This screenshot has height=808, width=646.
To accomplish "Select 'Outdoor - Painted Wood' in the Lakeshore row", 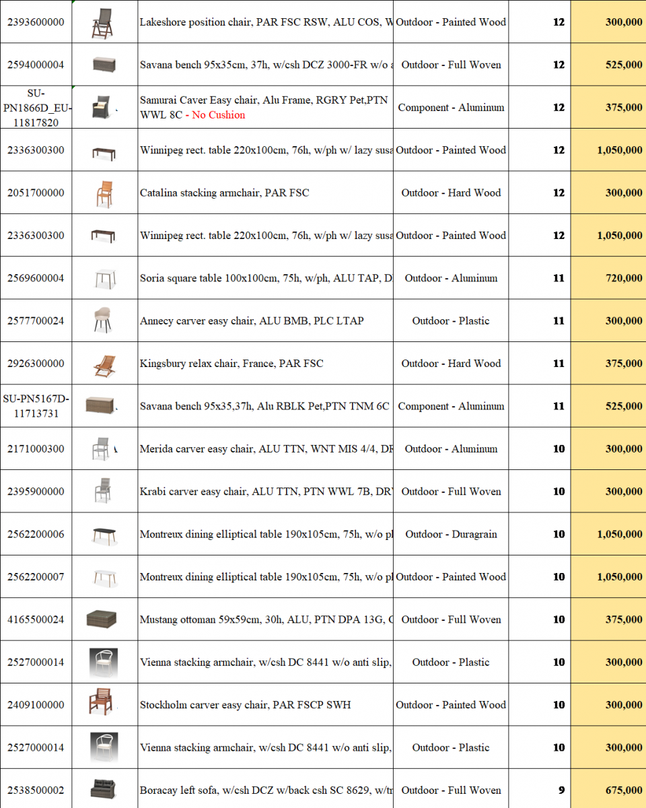I will click(x=451, y=22).
